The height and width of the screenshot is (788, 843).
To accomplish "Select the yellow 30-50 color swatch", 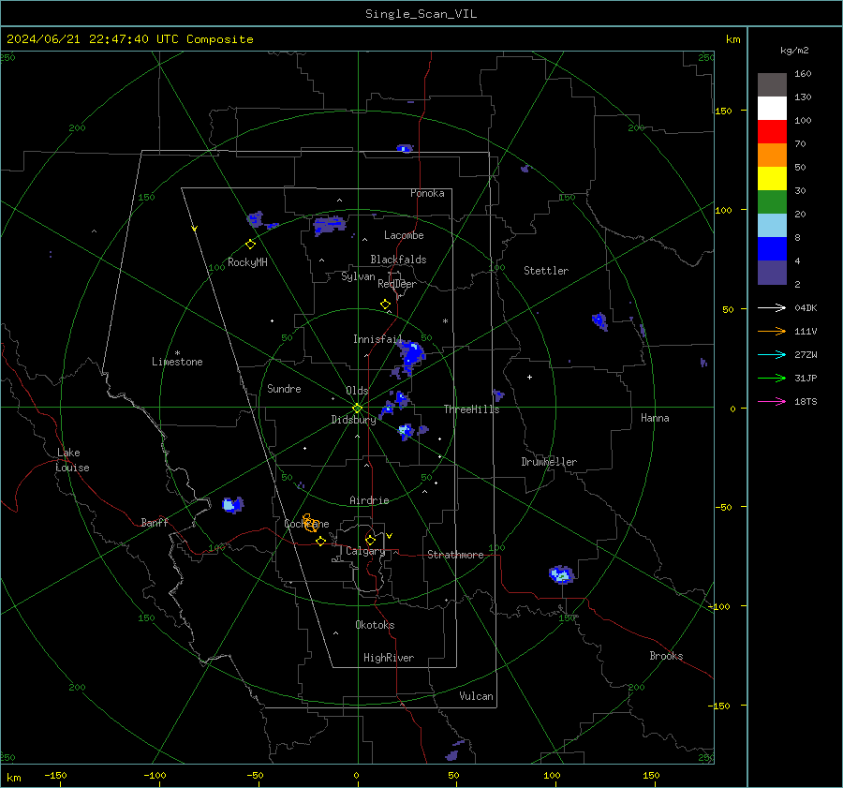I will 772,179.
